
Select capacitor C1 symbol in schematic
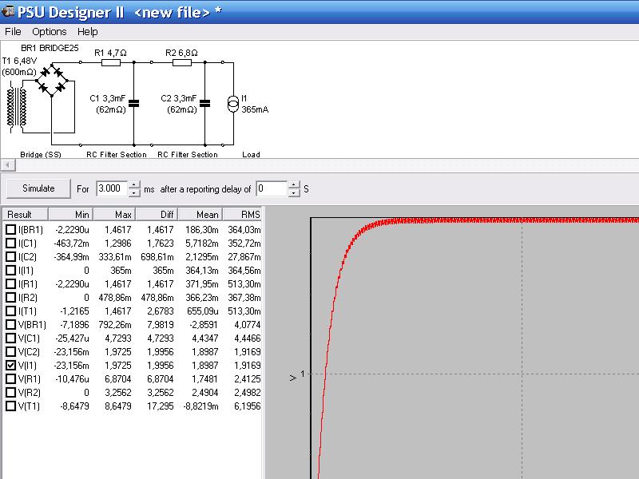[133, 103]
